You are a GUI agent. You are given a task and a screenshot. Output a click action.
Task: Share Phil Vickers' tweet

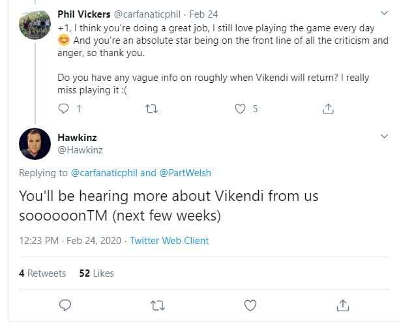tap(328, 109)
